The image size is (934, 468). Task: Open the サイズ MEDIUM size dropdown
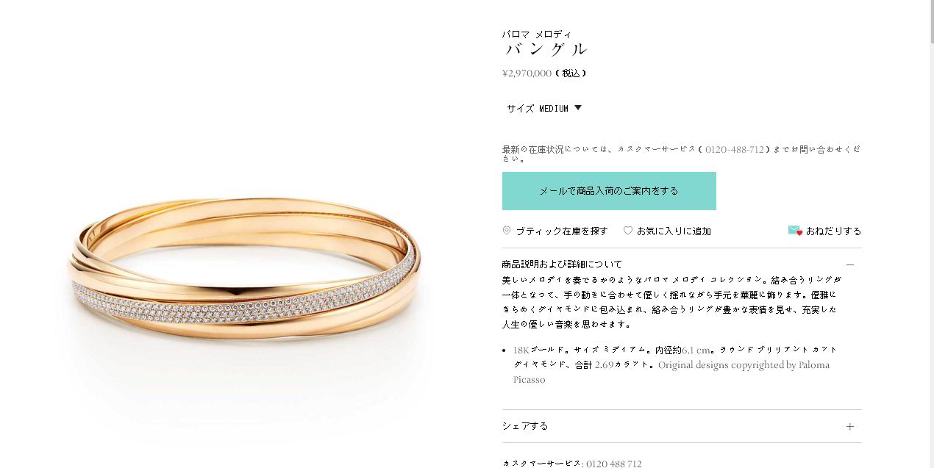pyautogui.click(x=543, y=108)
